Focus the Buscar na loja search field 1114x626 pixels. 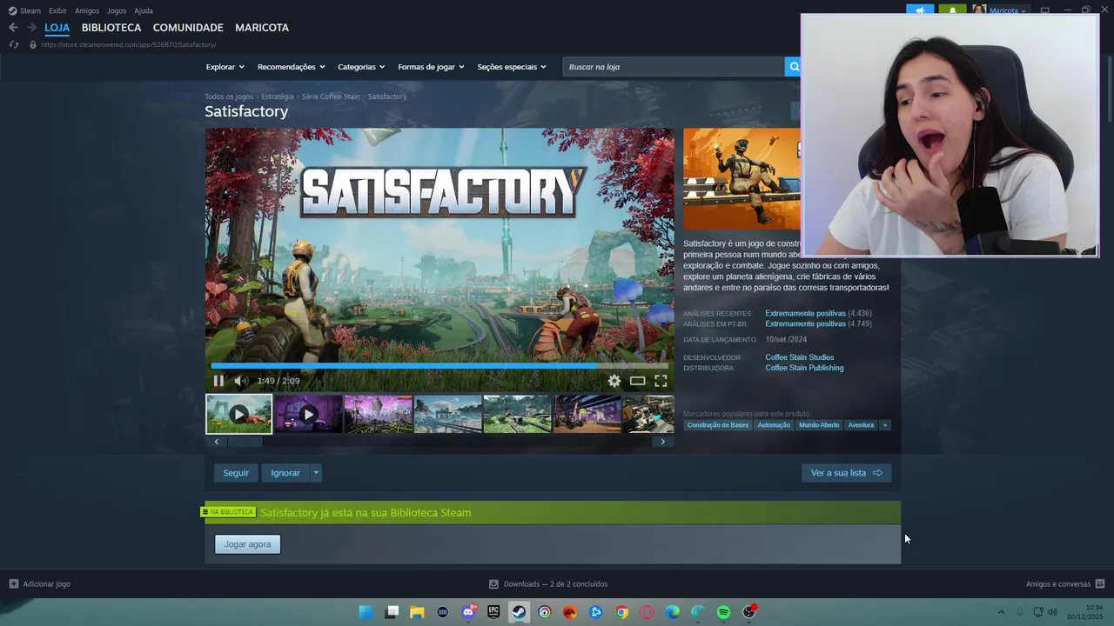674,67
